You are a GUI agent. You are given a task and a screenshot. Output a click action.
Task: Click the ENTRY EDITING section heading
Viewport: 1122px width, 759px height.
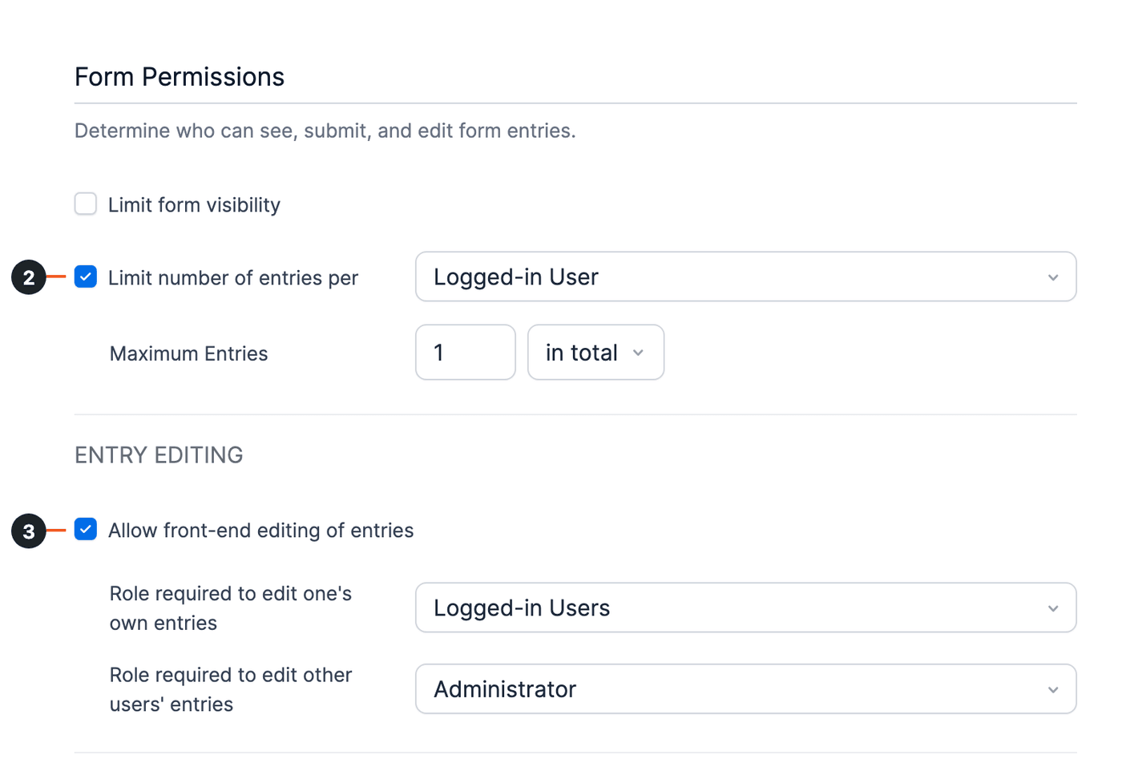(159, 455)
